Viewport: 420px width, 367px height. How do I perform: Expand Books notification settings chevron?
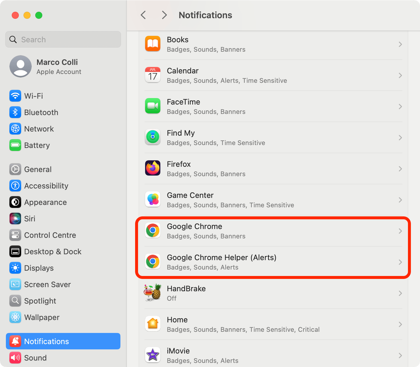point(400,44)
